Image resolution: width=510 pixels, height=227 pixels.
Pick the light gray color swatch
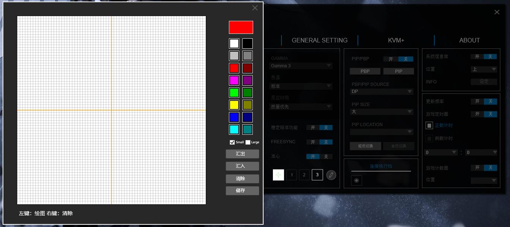pyautogui.click(x=234, y=56)
